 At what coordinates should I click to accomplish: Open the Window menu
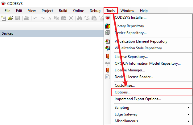point(127,11)
